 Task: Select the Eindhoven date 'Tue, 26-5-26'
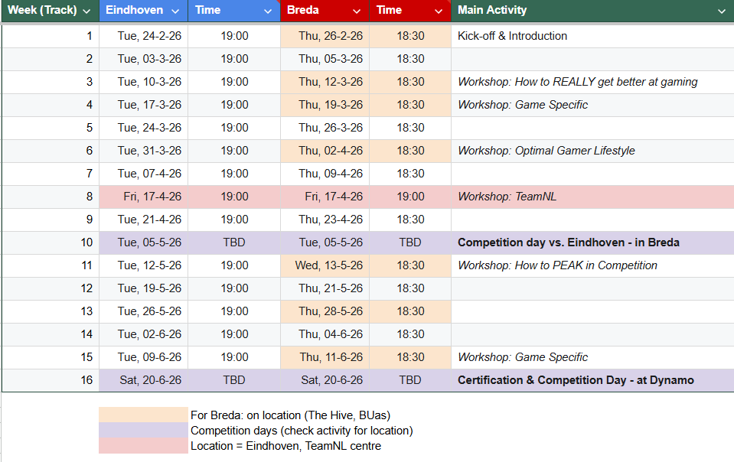[144, 311]
